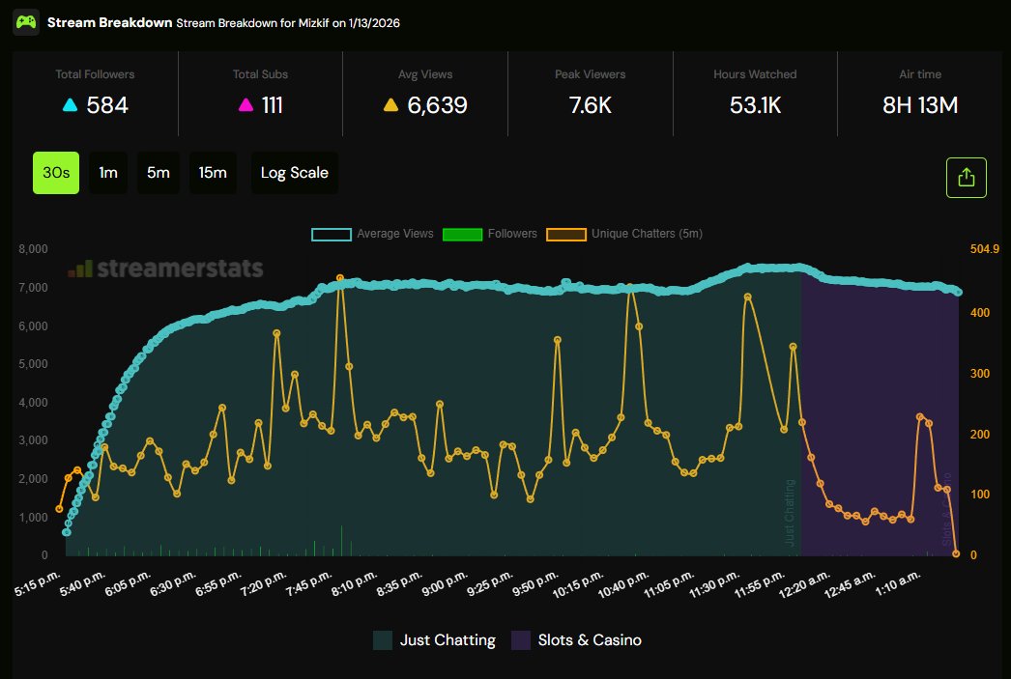Click the 504.9 right axis label
The width and height of the screenshot is (1011, 679).
985,249
